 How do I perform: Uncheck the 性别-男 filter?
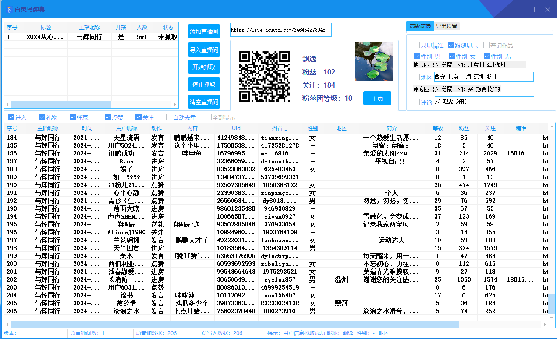coord(417,56)
